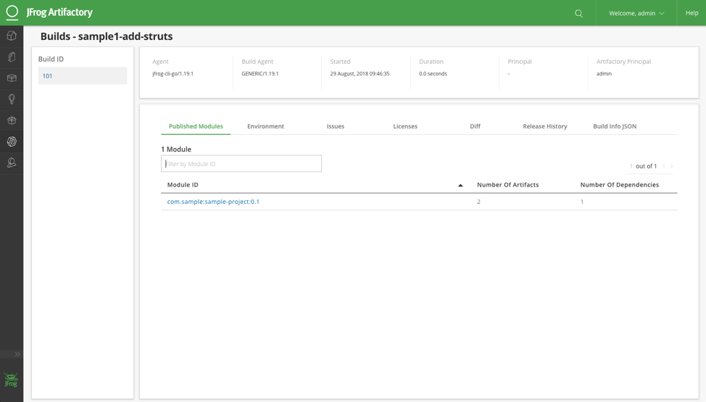Open the Welcome, admin dropdown
706x402 pixels.
coord(636,13)
